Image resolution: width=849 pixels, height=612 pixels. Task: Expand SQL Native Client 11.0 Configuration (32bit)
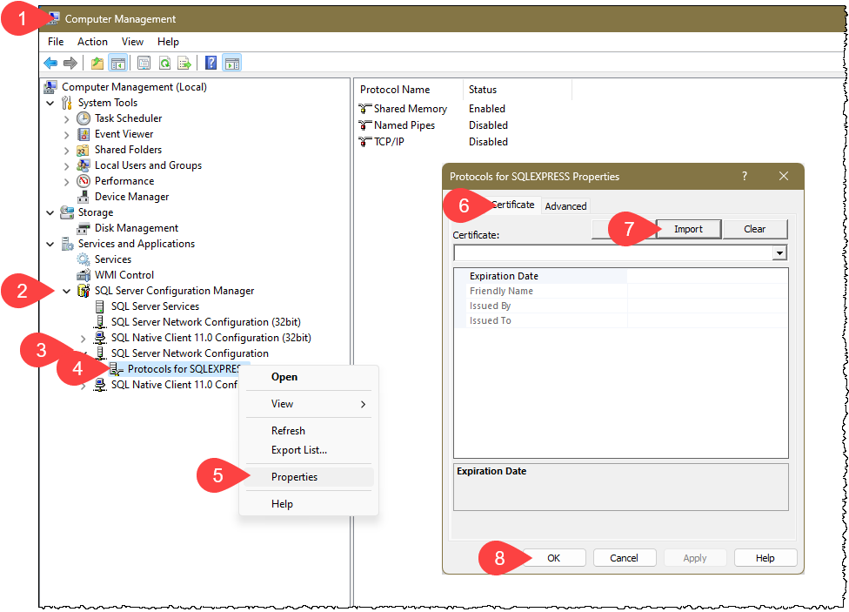coord(83,339)
